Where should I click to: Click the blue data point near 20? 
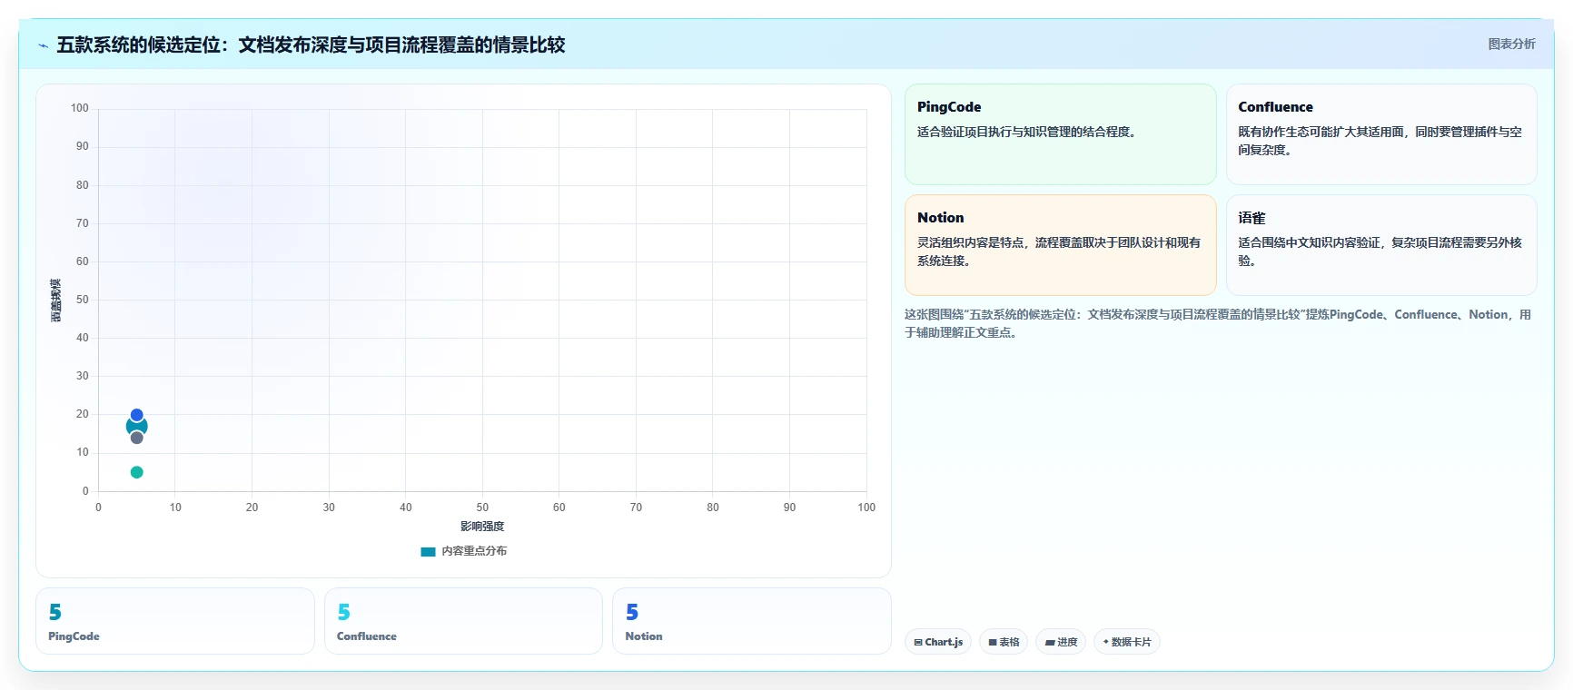(x=136, y=415)
